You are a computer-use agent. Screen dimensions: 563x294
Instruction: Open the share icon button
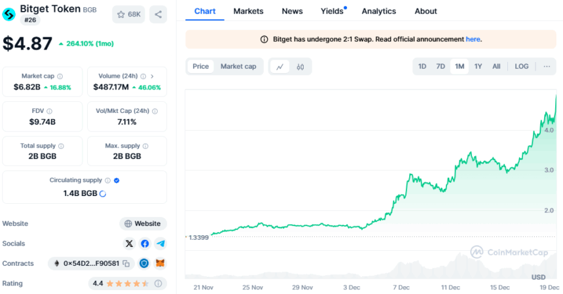pos(158,14)
